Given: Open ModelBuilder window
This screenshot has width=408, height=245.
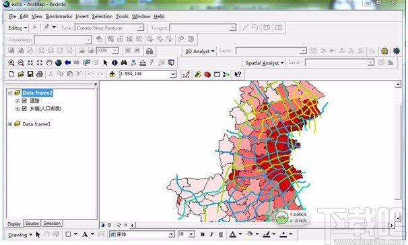Looking at the screenshot, I should (226, 75).
